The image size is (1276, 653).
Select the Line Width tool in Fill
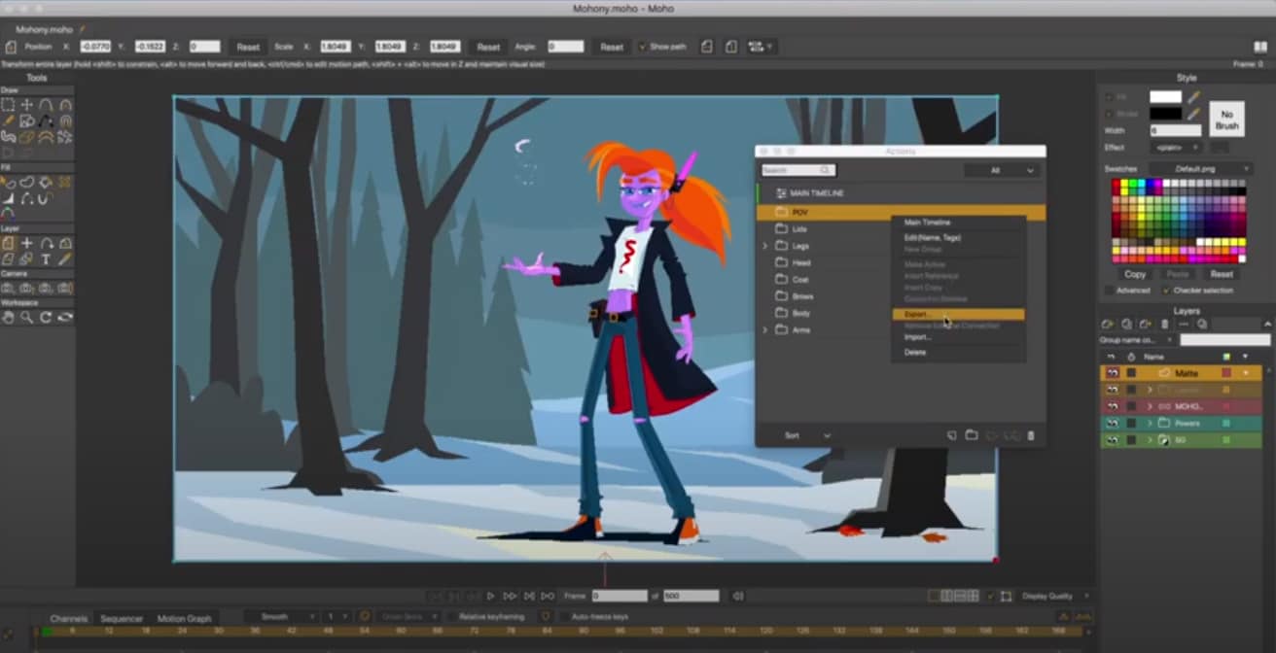click(8, 198)
